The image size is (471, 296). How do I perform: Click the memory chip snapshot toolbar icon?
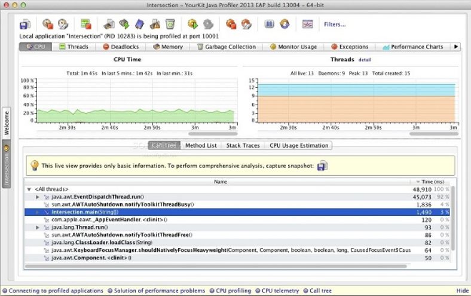tap(109, 24)
